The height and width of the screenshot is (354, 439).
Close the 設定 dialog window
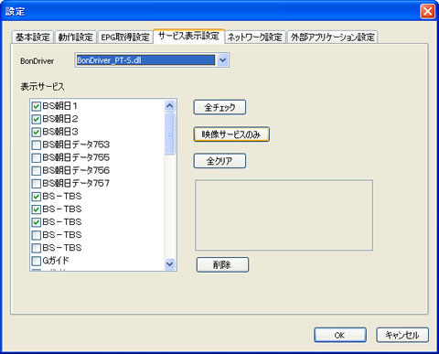[427, 12]
